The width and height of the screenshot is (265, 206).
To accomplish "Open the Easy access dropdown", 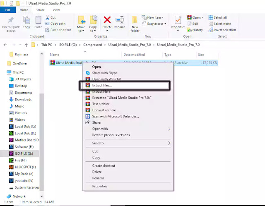I will [154, 24].
